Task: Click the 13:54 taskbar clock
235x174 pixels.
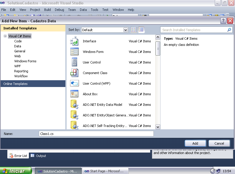Action: tap(227, 171)
